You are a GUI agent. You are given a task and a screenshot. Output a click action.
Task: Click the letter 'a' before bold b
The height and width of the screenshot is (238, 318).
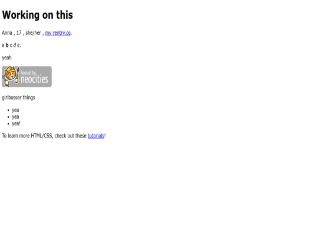(x=3, y=45)
